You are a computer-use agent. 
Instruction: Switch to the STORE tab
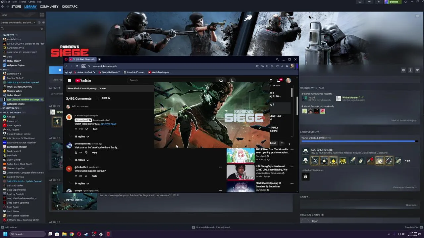click(16, 7)
